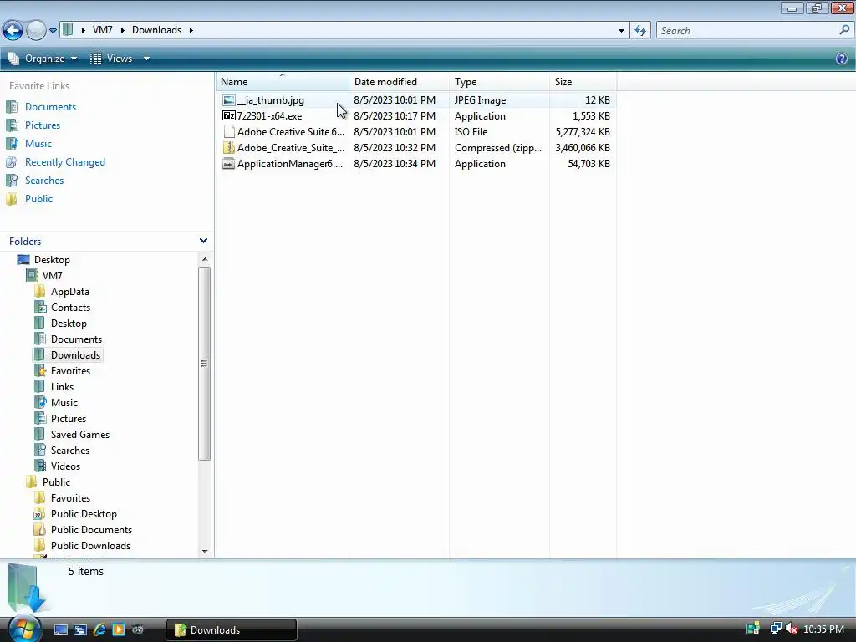
Task: Select the __ia_thumb.jpg file icon
Action: [x=229, y=100]
